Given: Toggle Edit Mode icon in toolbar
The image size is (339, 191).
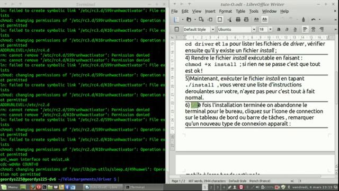Looking at the screenshot, I should pyautogui.click(x=220, y=20).
